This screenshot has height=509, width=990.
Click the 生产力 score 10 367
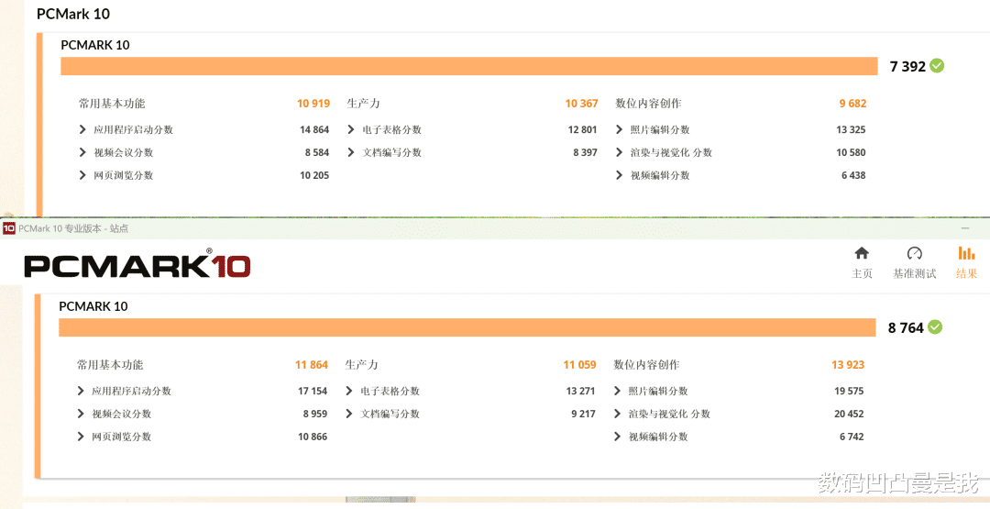point(581,103)
